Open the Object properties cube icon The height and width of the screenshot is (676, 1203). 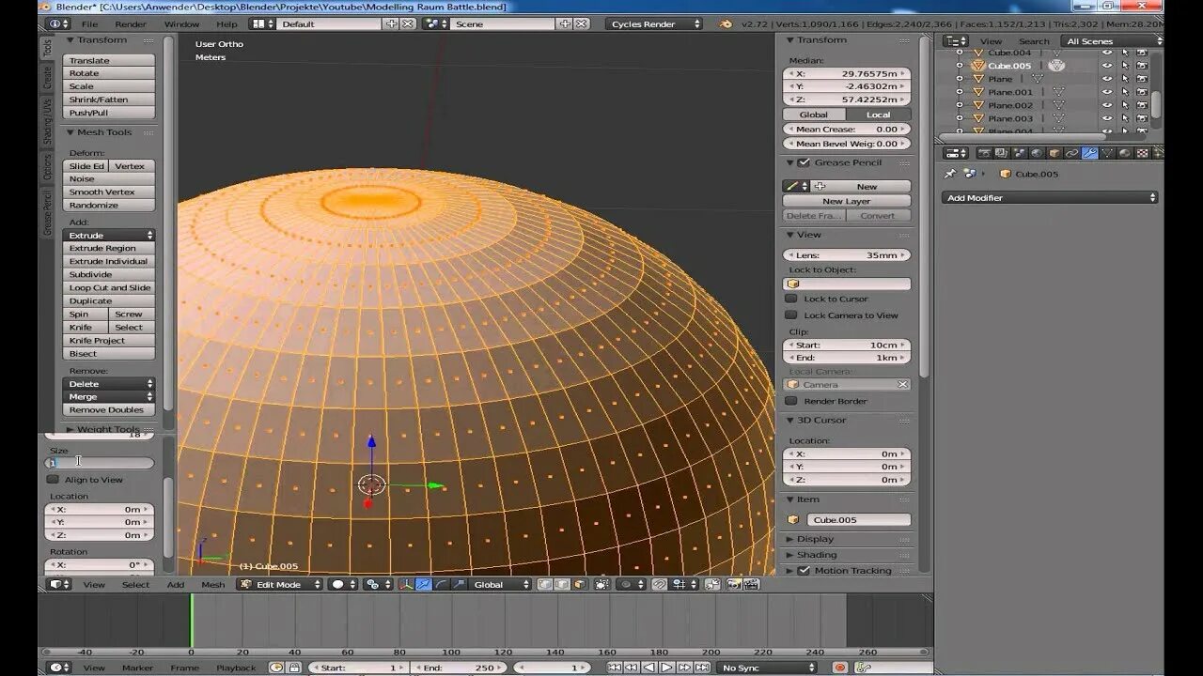1055,153
